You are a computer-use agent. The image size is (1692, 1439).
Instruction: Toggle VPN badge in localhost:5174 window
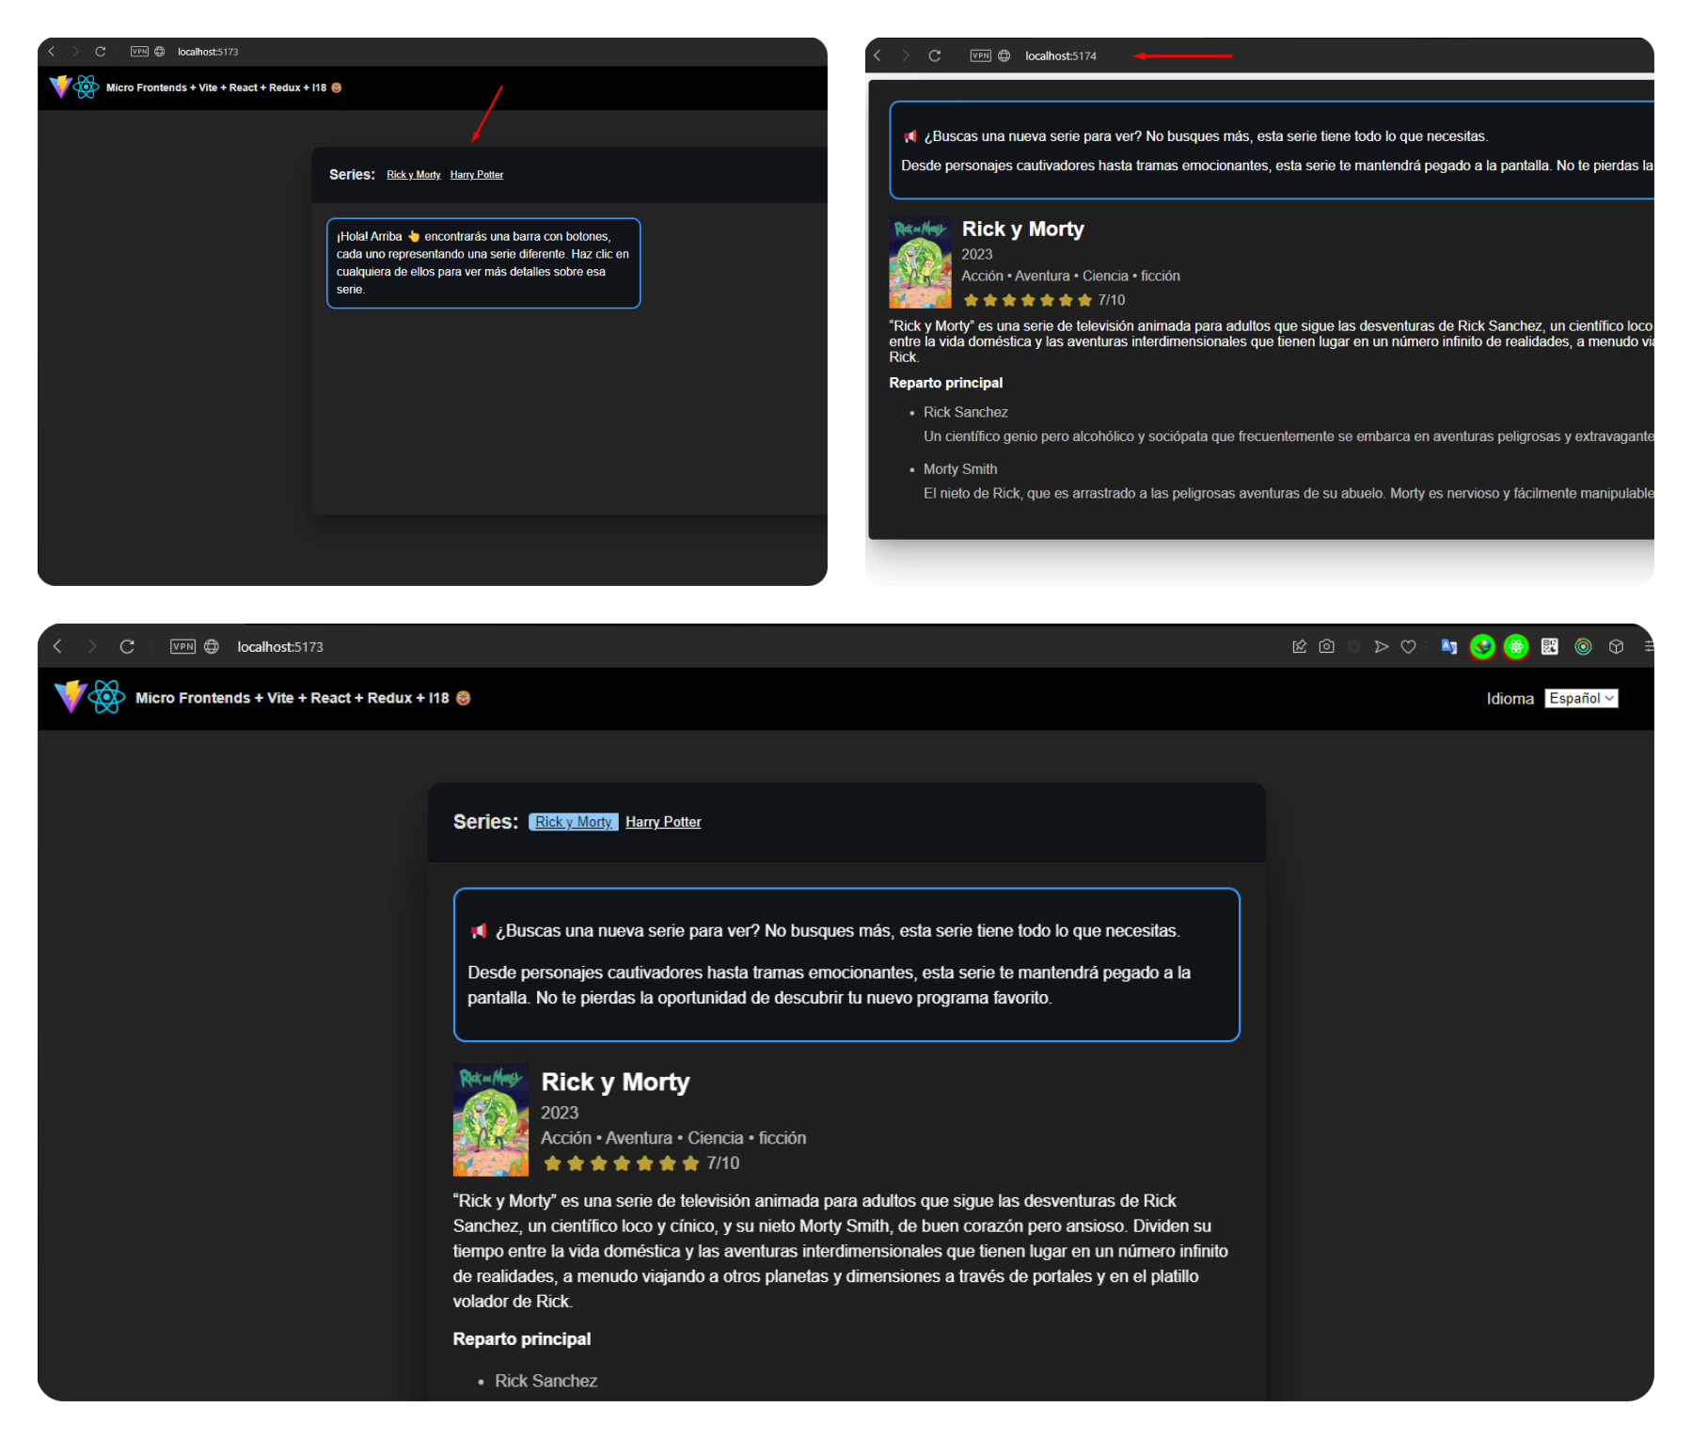pyautogui.click(x=981, y=55)
